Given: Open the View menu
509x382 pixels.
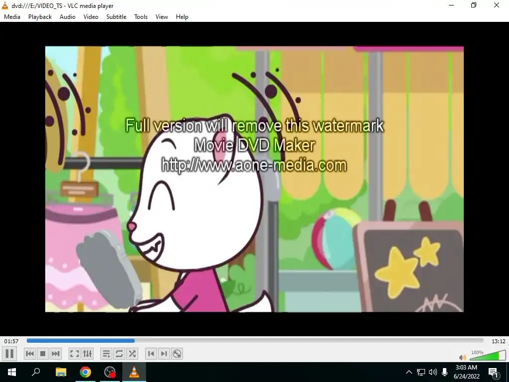Looking at the screenshot, I should point(162,17).
